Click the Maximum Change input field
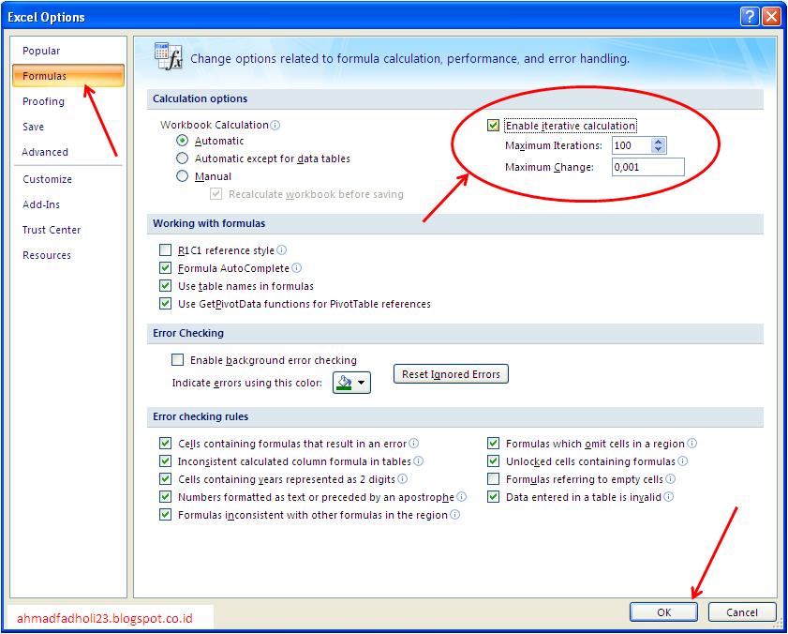This screenshot has width=788, height=634. [x=647, y=166]
